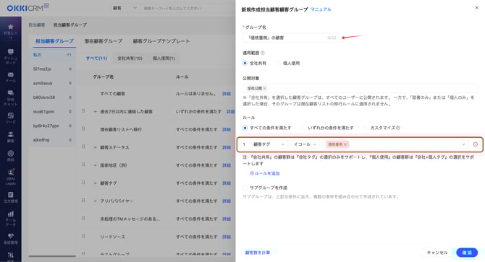Open the target circle icon in sidebar
The width and height of the screenshot is (485, 262).
(x=11, y=153)
